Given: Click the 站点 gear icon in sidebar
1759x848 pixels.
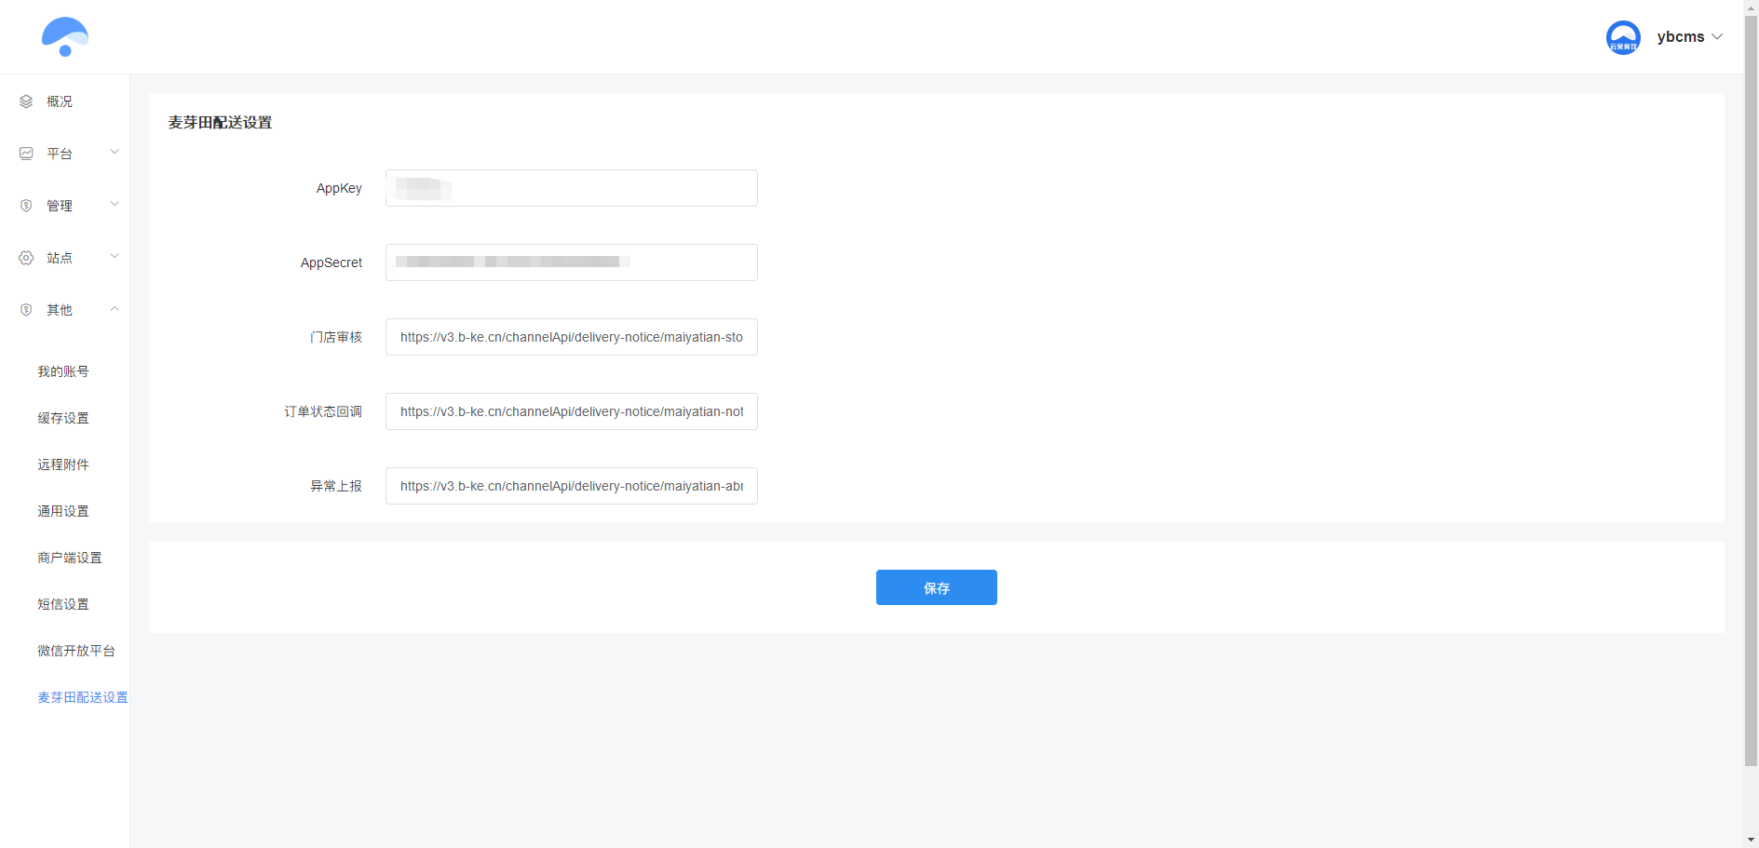Looking at the screenshot, I should point(26,258).
